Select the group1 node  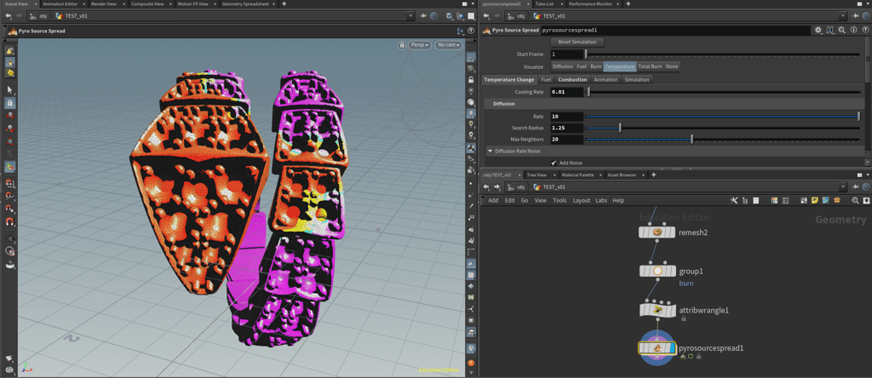[657, 272]
